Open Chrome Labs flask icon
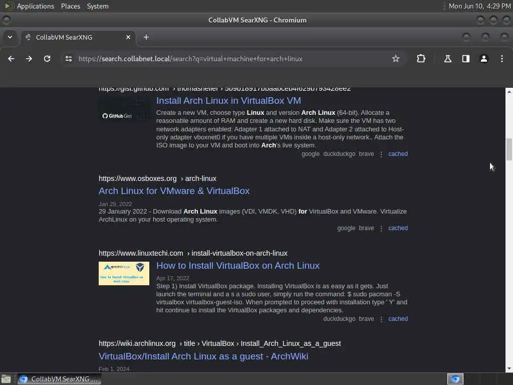 pyautogui.click(x=448, y=59)
